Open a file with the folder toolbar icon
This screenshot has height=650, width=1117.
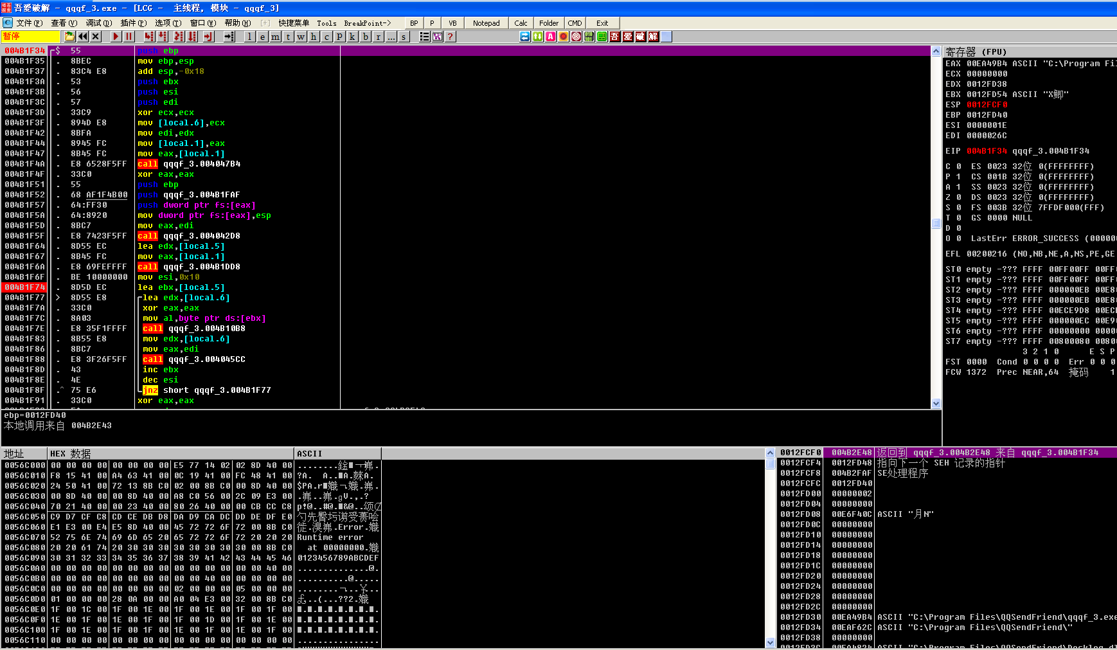tap(69, 37)
